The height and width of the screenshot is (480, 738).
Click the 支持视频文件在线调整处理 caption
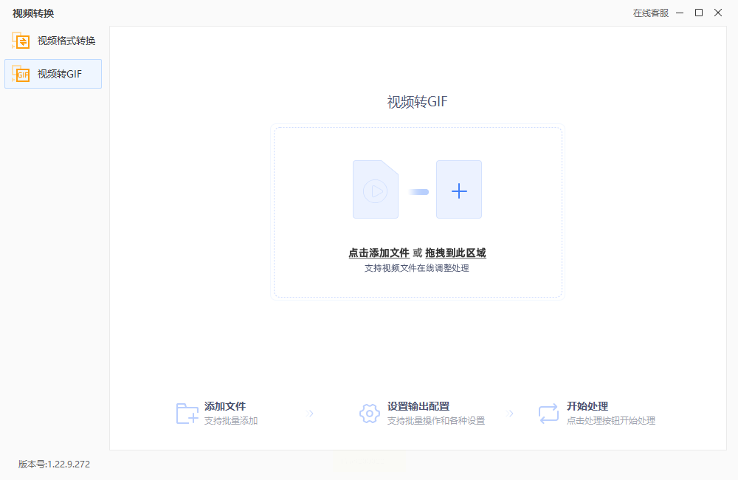417,268
